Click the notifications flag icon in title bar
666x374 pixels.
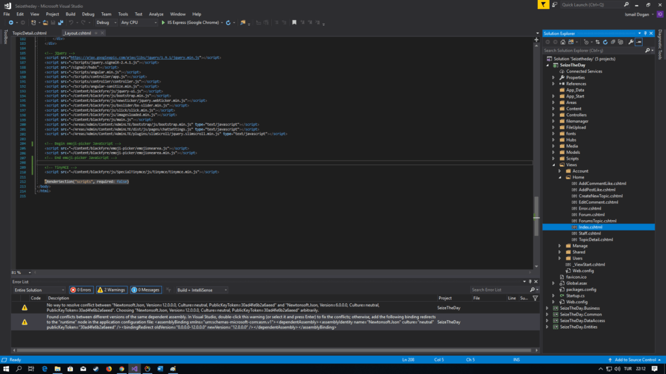click(543, 5)
